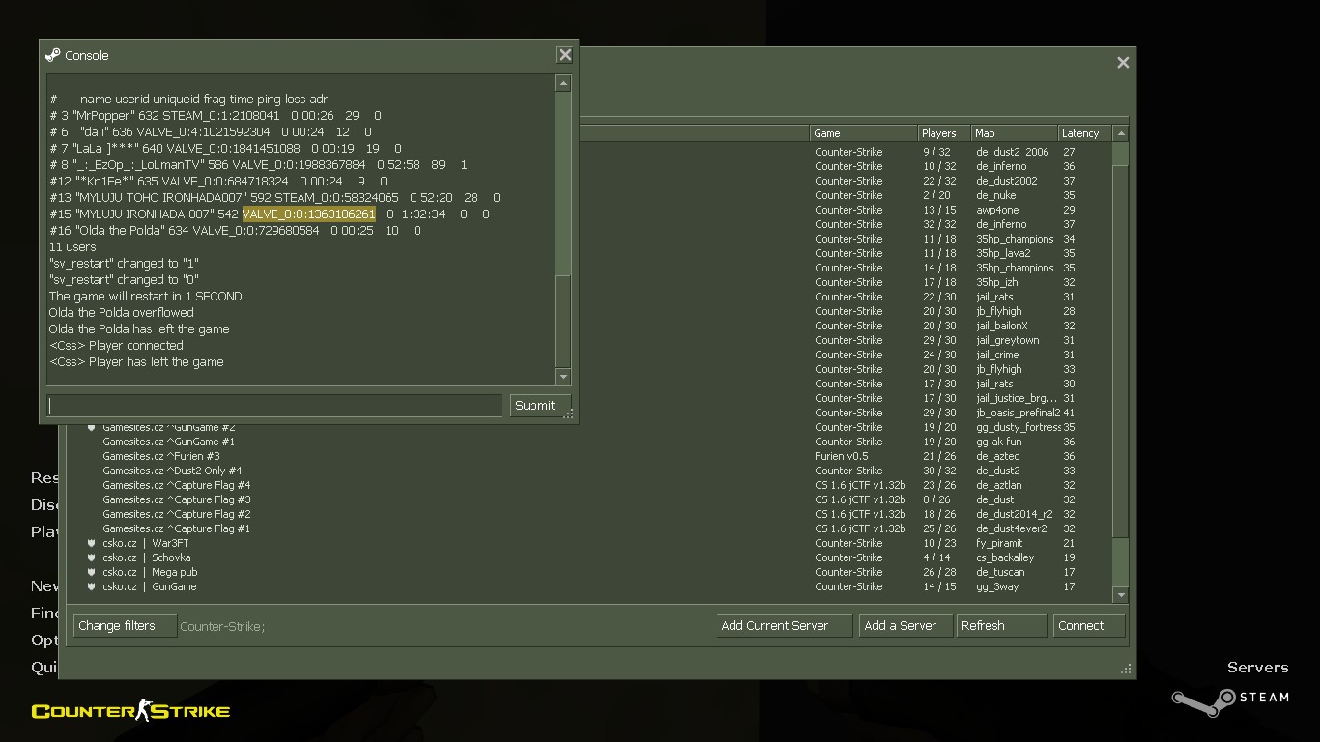
Task: Sort servers by Players column header
Action: coord(944,133)
